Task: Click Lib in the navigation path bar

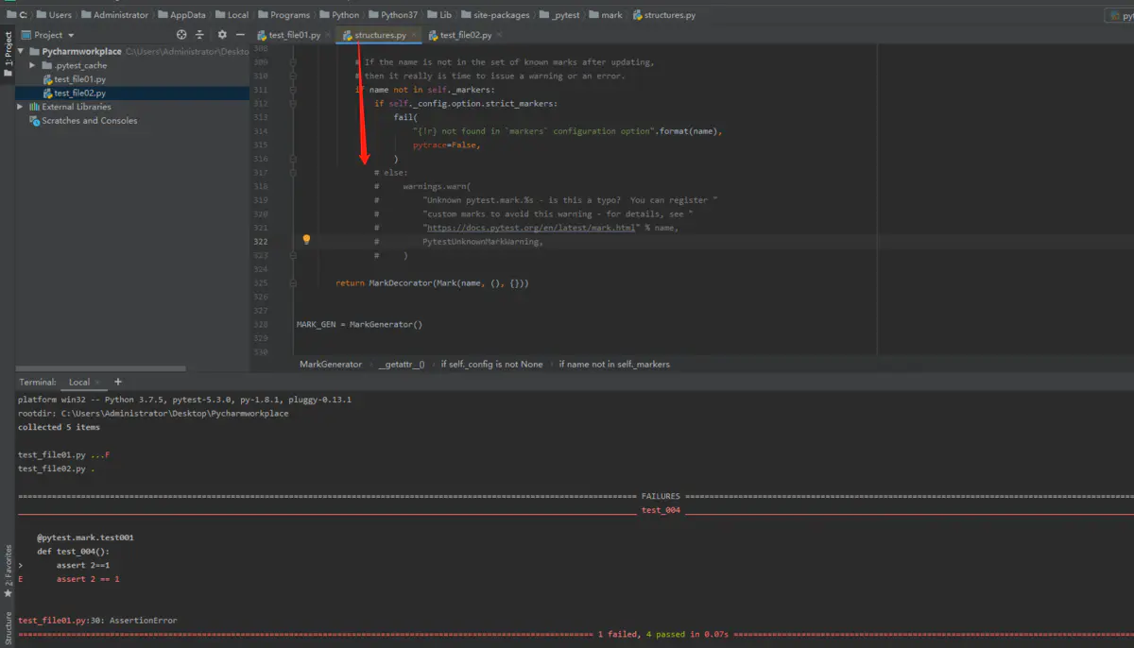Action: pos(445,15)
